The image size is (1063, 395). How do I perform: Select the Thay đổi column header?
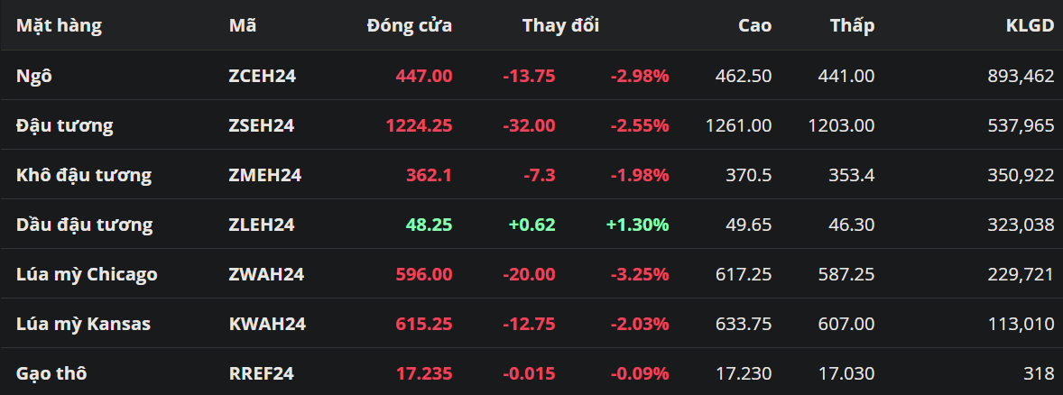pyautogui.click(x=560, y=25)
